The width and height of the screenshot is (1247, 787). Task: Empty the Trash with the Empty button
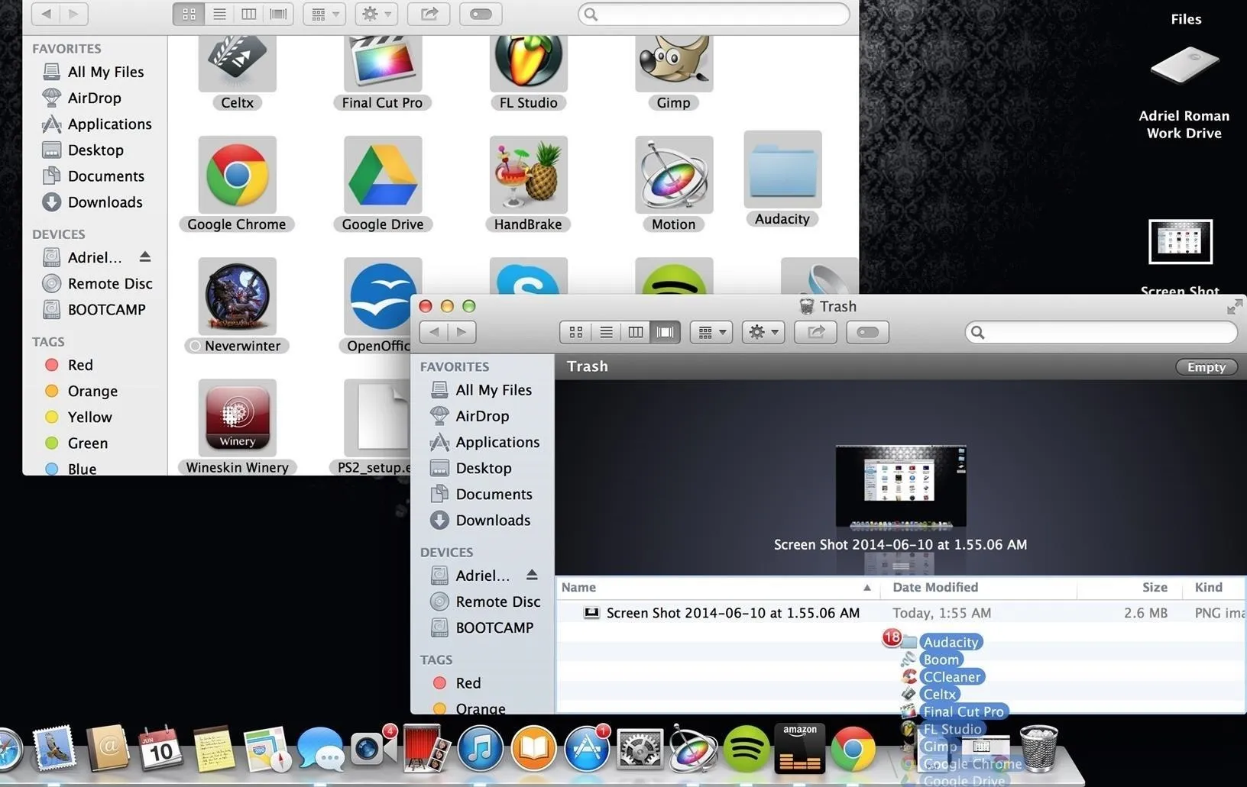[x=1206, y=367]
